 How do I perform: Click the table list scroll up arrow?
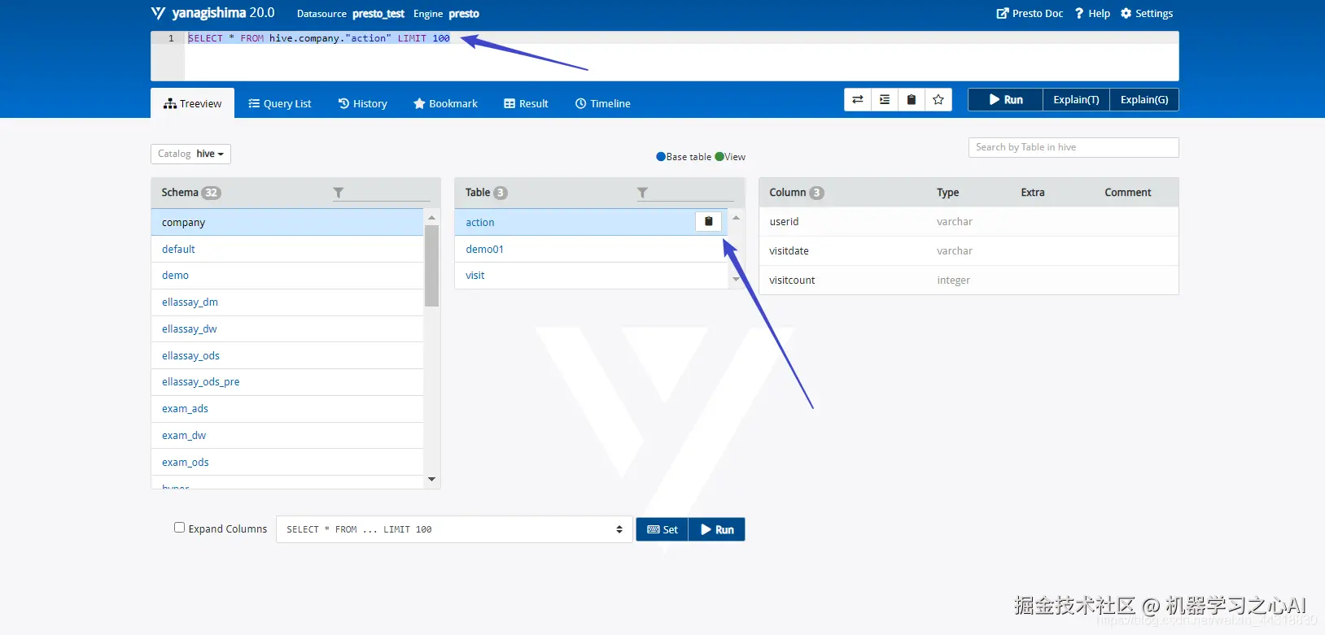pos(736,218)
